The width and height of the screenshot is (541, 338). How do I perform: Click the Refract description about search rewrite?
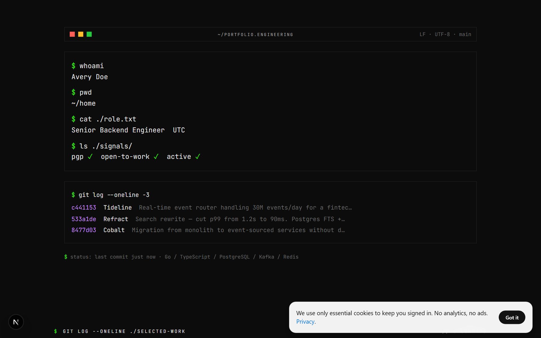[x=240, y=219]
